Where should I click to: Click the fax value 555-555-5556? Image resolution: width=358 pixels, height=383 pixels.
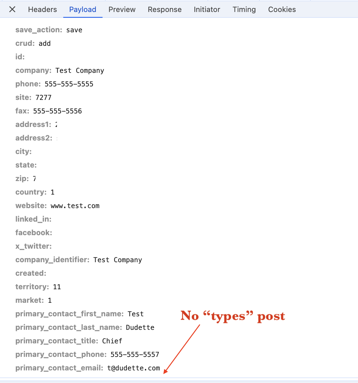[x=58, y=111]
